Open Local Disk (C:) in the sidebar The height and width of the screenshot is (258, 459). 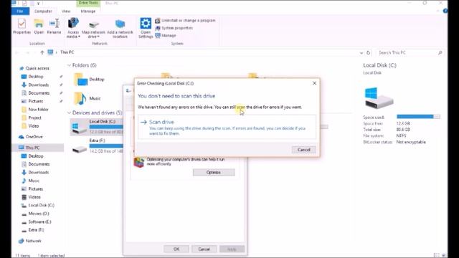coord(38,206)
